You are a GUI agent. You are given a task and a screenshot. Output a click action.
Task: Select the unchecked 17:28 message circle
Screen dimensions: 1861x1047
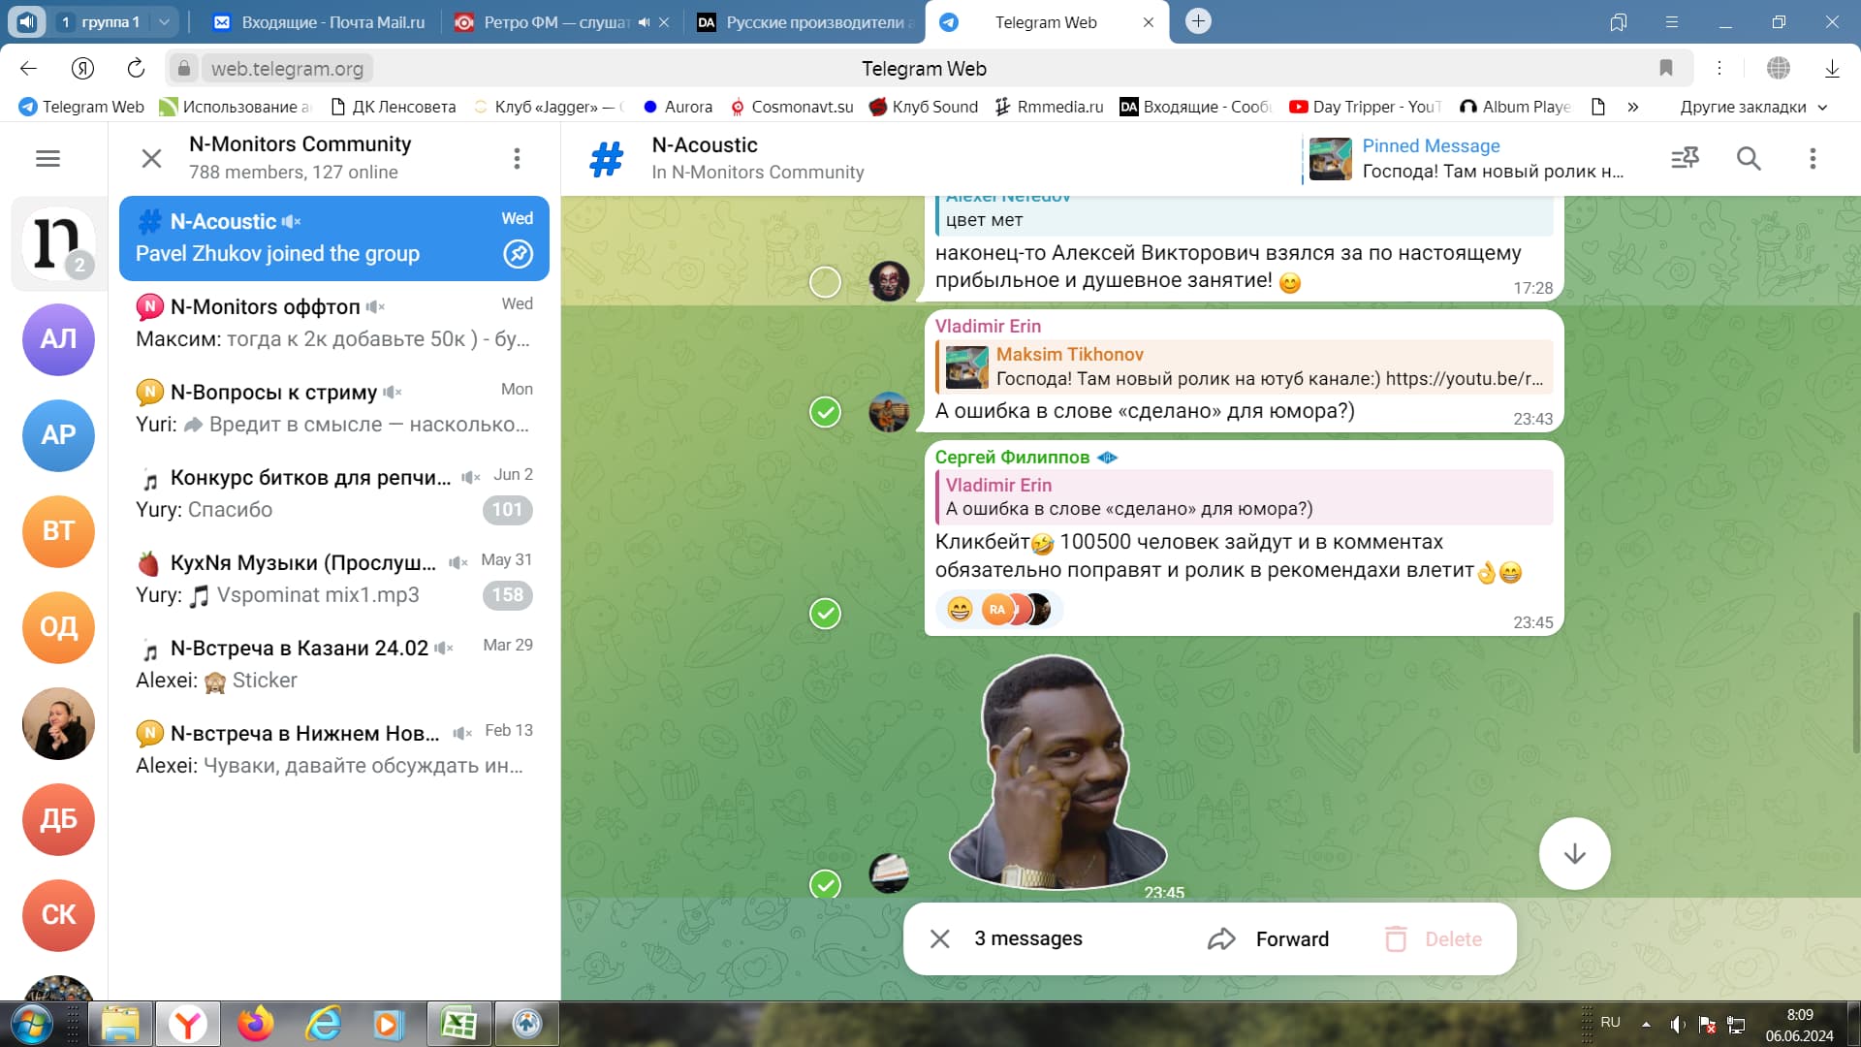pos(825,282)
